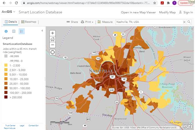Click the address bar URL
Viewport: 195px width, 130px height.
88,3
